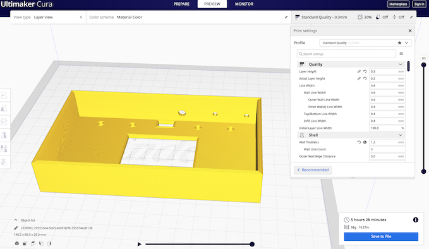
Task: Open the print time info icon
Action: (416, 220)
